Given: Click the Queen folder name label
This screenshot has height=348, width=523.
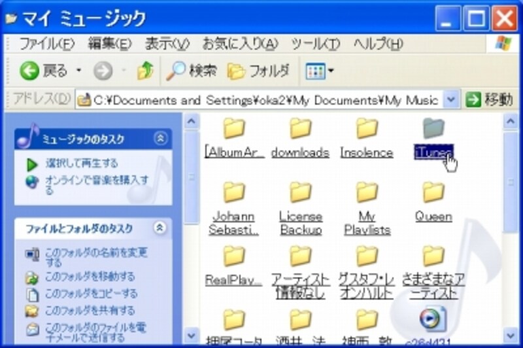Looking at the screenshot, I should pos(433,217).
